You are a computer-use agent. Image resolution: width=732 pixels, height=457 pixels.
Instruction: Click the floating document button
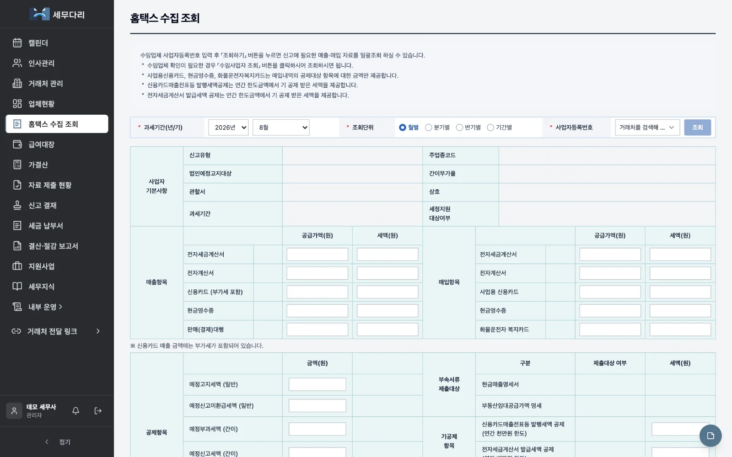tap(710, 436)
